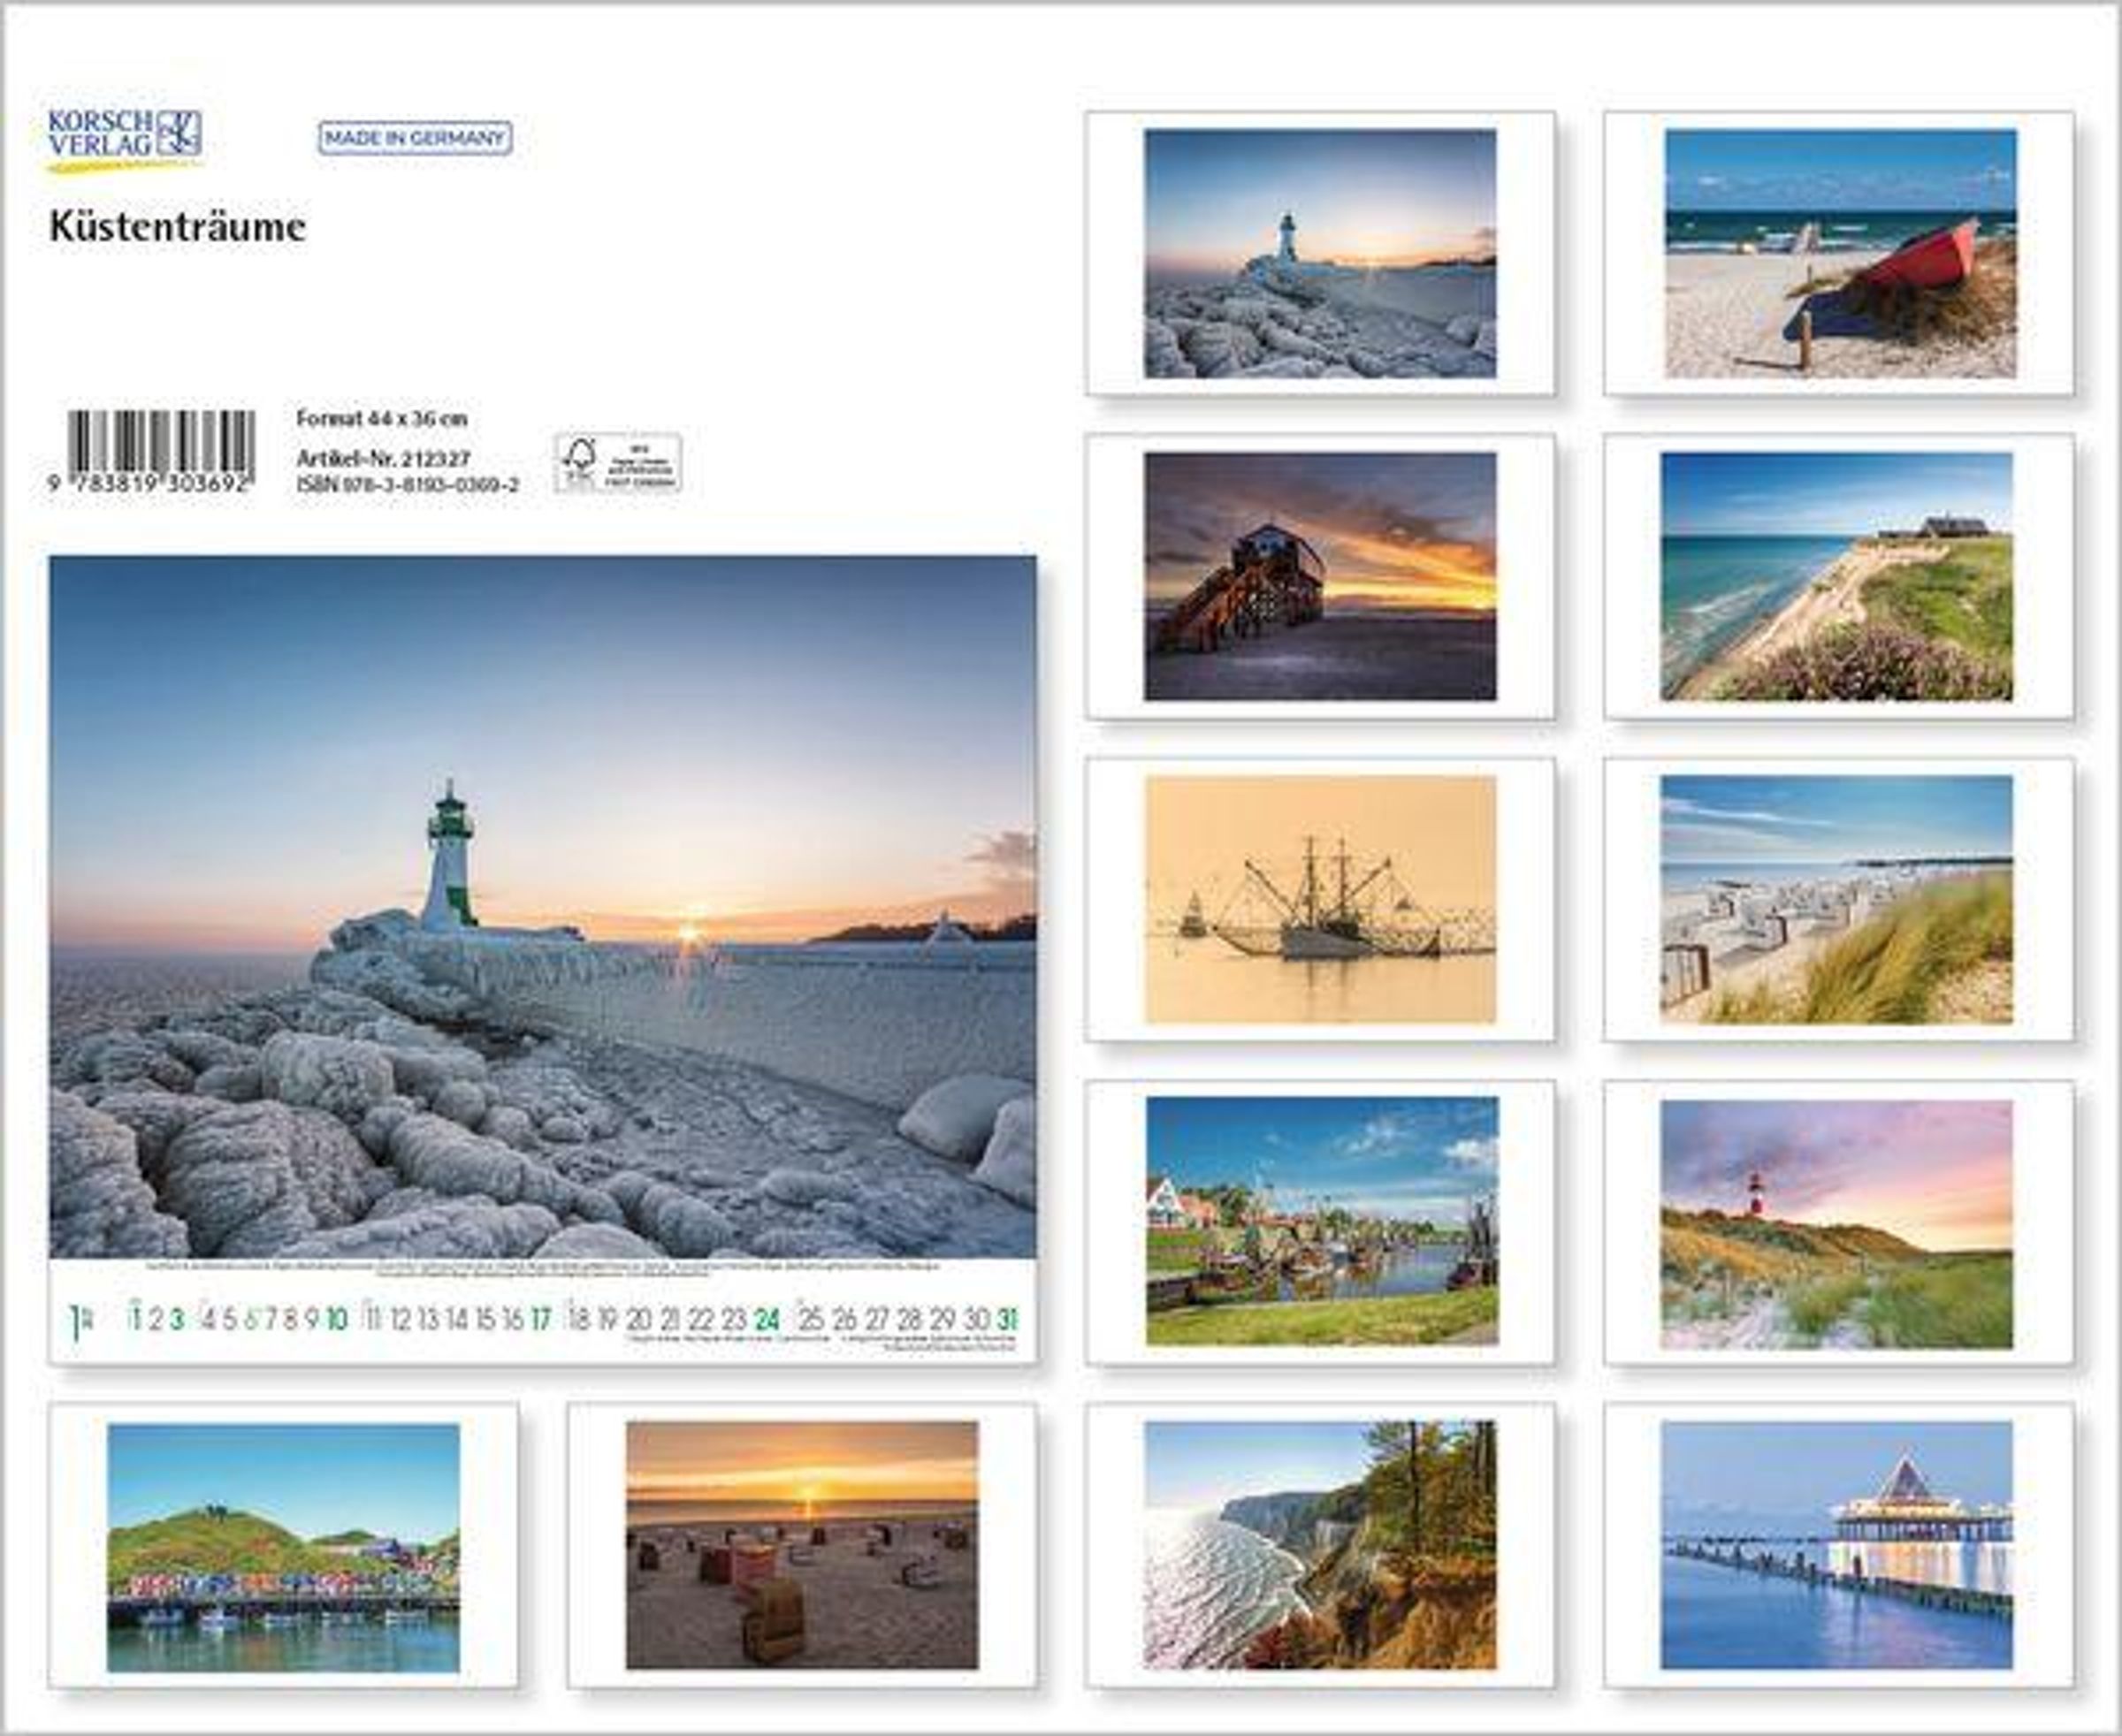The height and width of the screenshot is (1736, 2122).
Task: Click the Küstenträume title text
Action: (x=178, y=227)
